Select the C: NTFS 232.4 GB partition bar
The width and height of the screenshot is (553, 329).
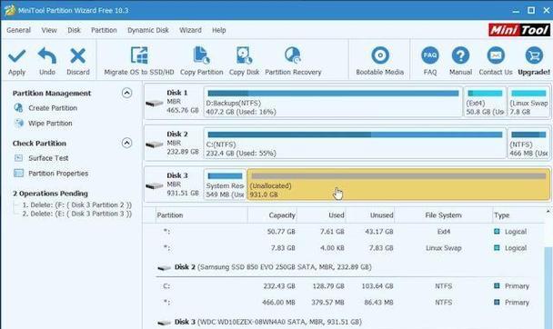click(355, 144)
